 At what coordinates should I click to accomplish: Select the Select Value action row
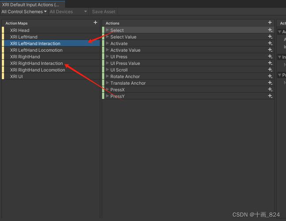(x=188, y=37)
